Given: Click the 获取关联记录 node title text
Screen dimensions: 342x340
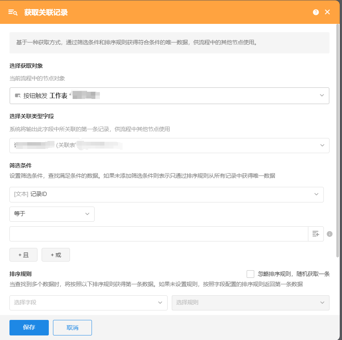Looking at the screenshot, I should [x=46, y=13].
